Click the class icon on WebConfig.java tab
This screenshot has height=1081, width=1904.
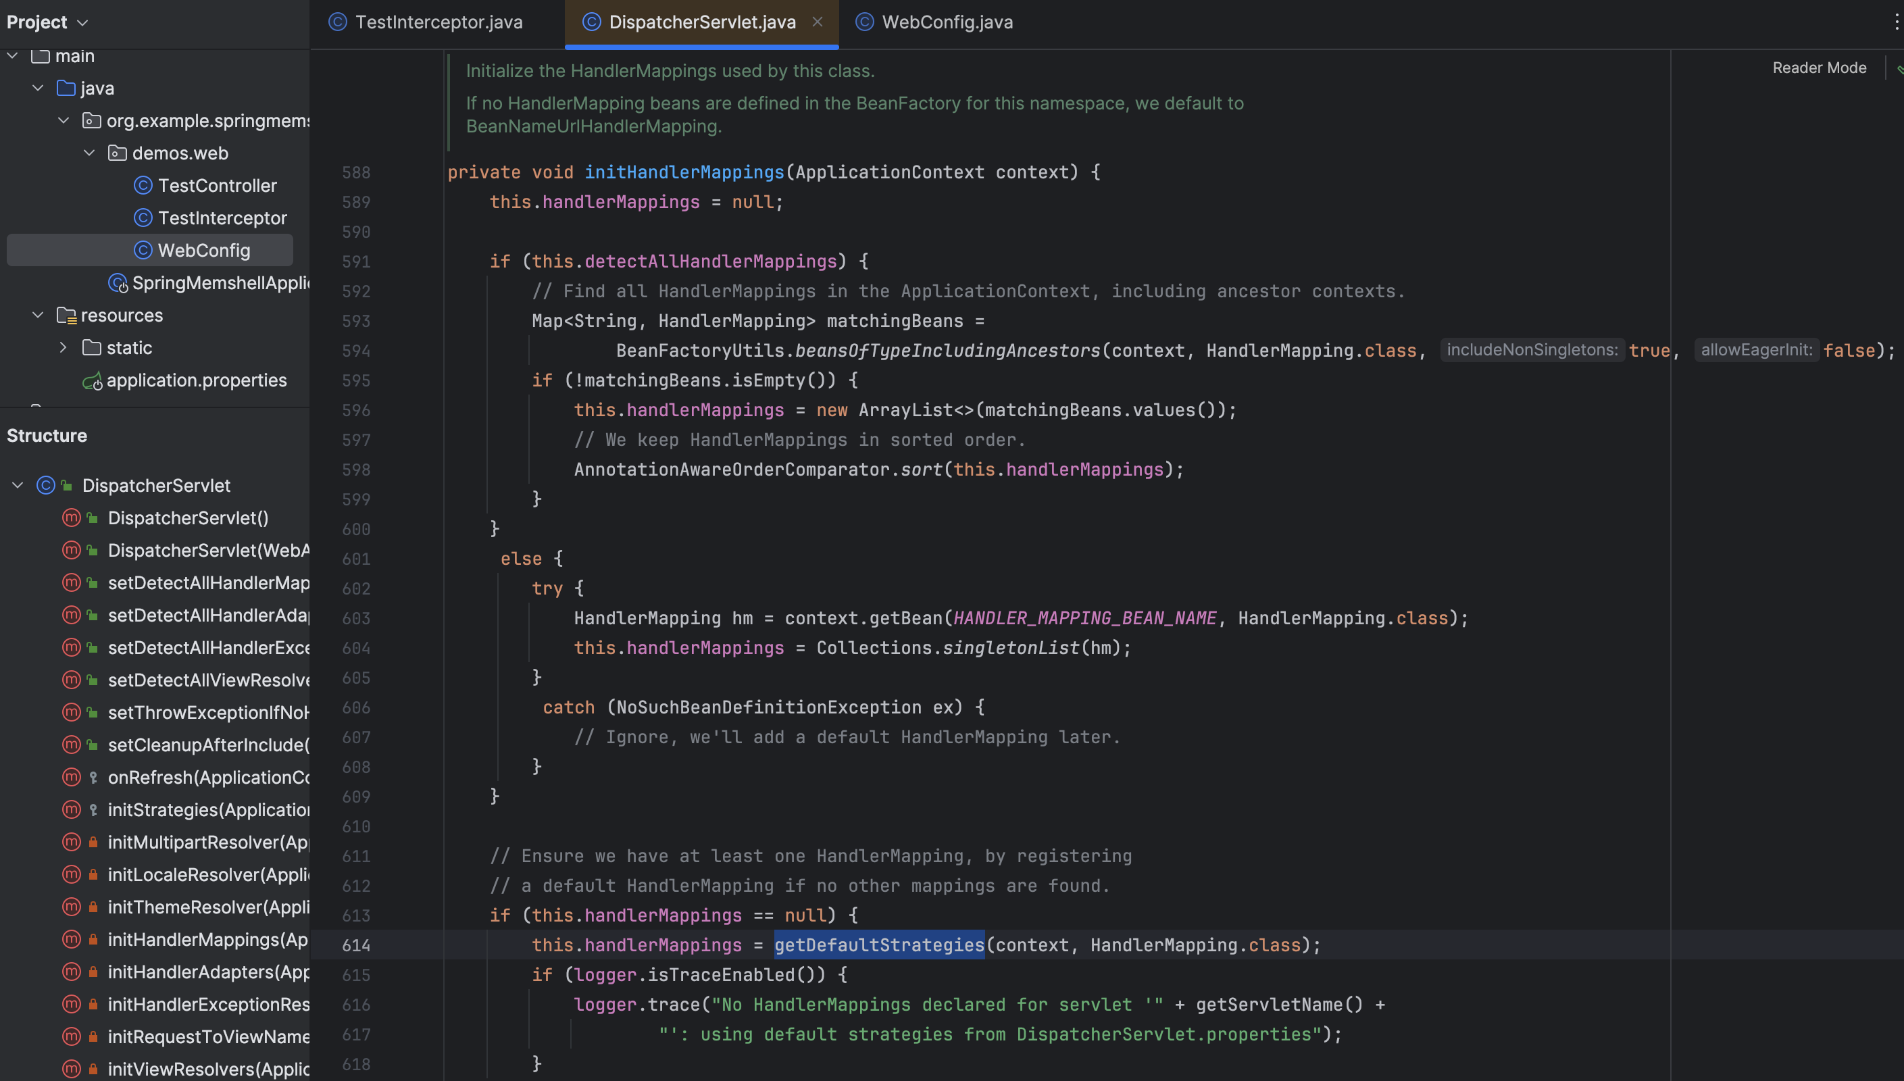click(865, 22)
